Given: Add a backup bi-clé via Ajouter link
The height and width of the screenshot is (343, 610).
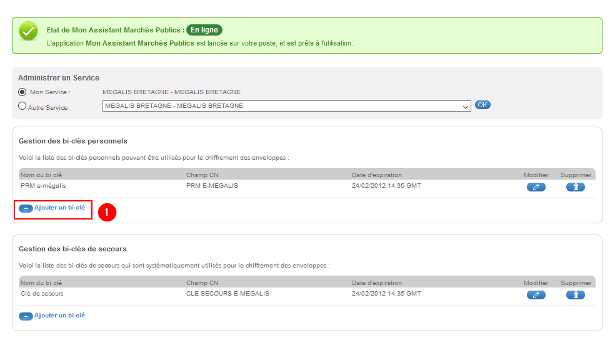Looking at the screenshot, I should 59,316.
